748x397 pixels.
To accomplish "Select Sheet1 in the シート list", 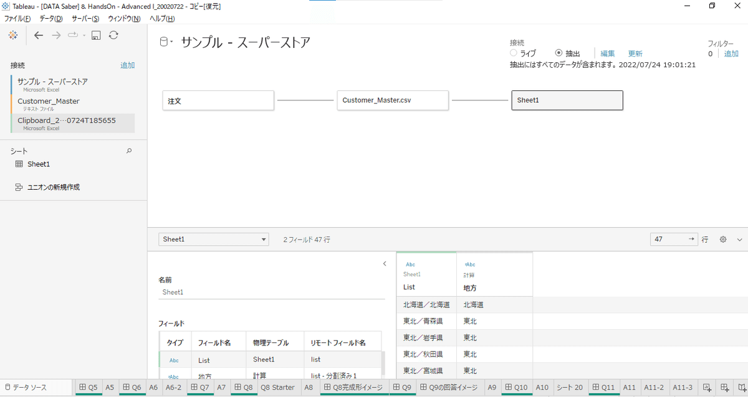I will 39,164.
